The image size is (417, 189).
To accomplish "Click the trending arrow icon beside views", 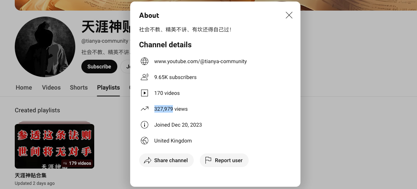I will pyautogui.click(x=145, y=109).
